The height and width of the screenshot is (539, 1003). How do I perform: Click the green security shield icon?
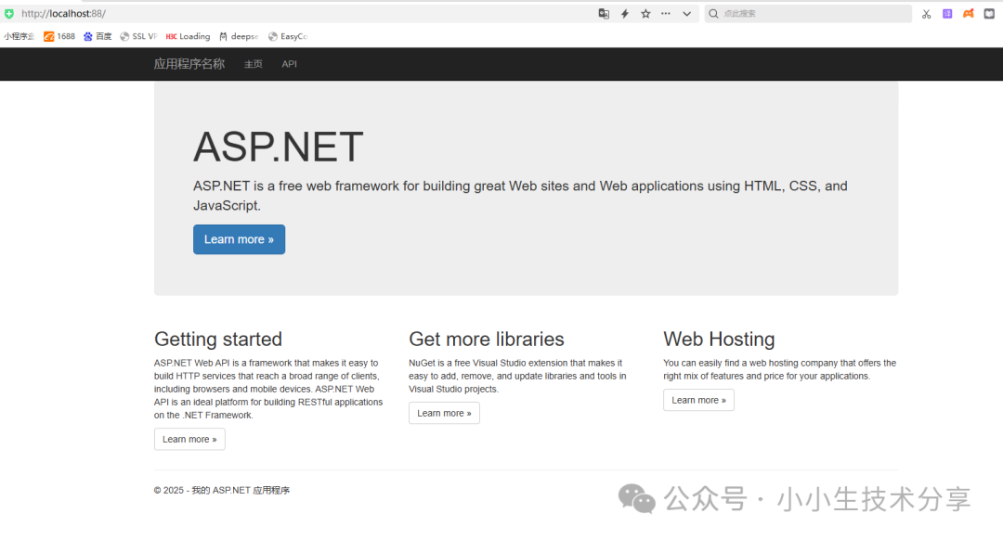(9, 14)
